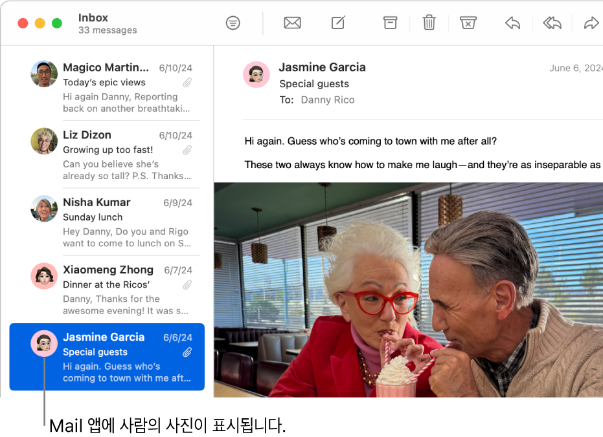Click the sender name Jasmine Garcia in the header
This screenshot has width=603, height=437.
pos(323,67)
